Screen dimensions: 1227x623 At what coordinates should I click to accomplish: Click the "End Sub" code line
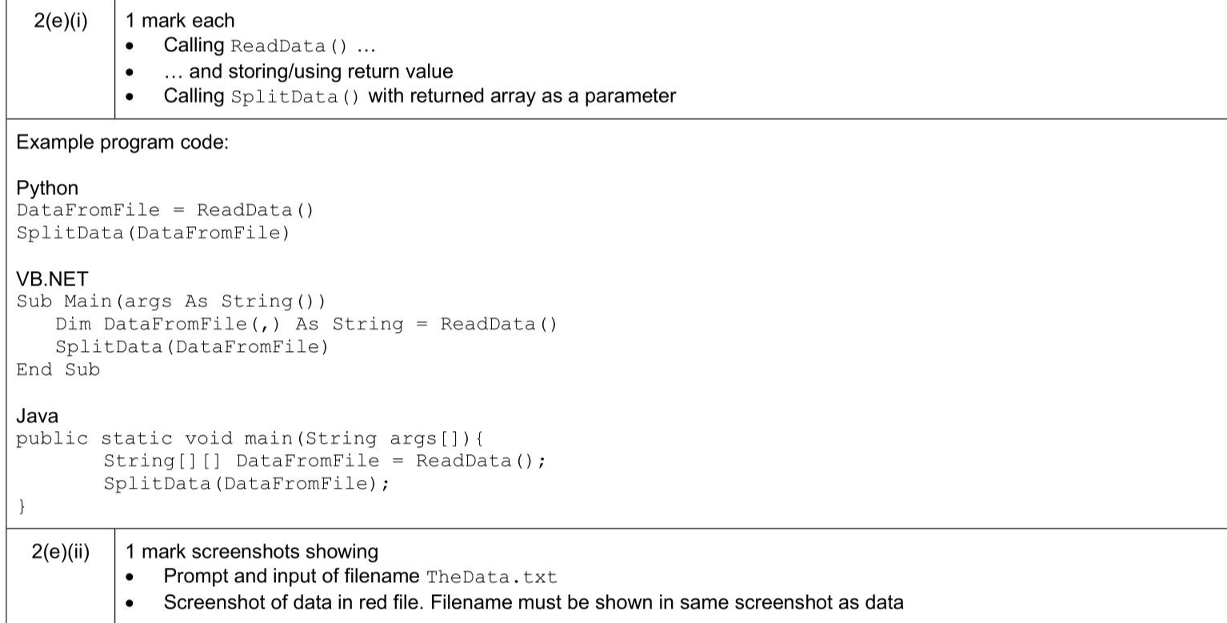(x=58, y=369)
